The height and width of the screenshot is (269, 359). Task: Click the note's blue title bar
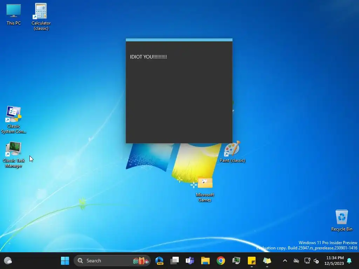(x=179, y=40)
